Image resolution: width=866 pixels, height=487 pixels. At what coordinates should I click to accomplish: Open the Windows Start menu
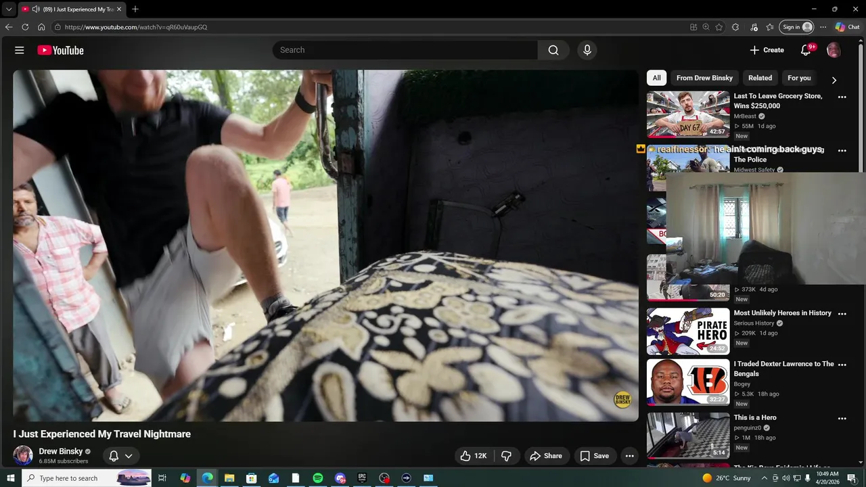point(10,478)
